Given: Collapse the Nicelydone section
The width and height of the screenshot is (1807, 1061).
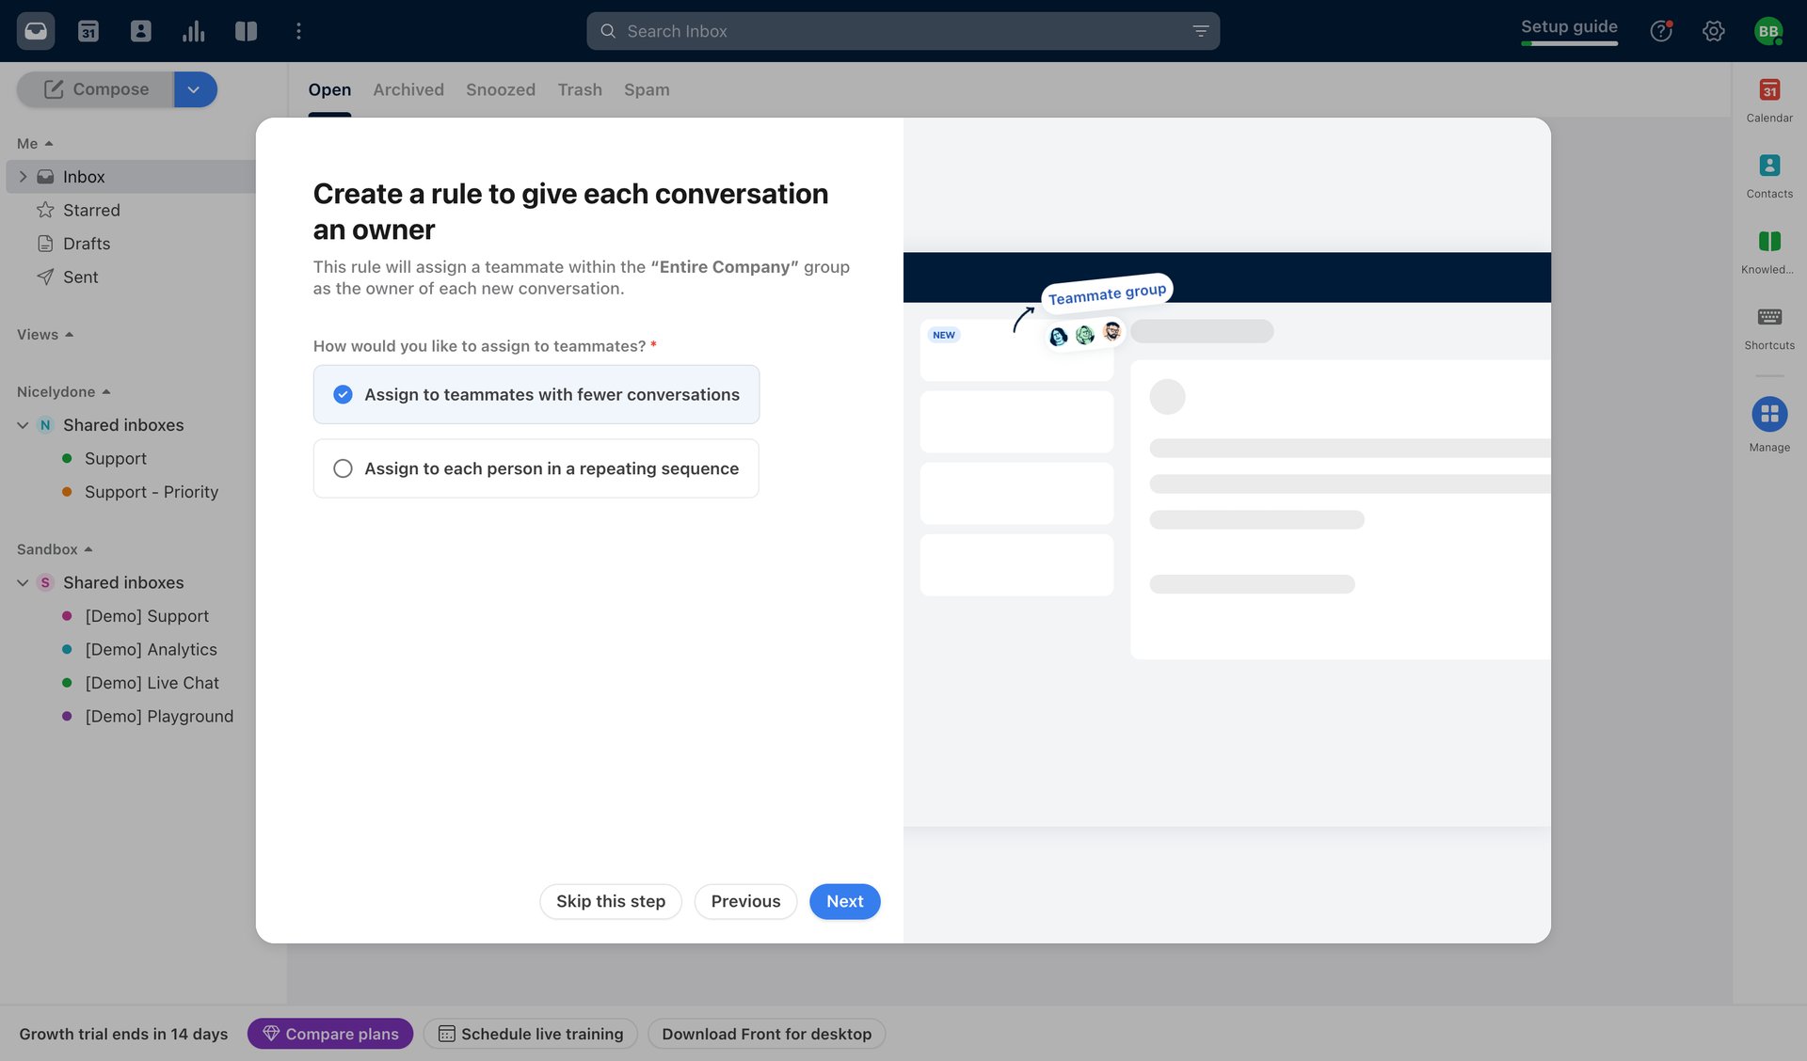Looking at the screenshot, I should 105,391.
